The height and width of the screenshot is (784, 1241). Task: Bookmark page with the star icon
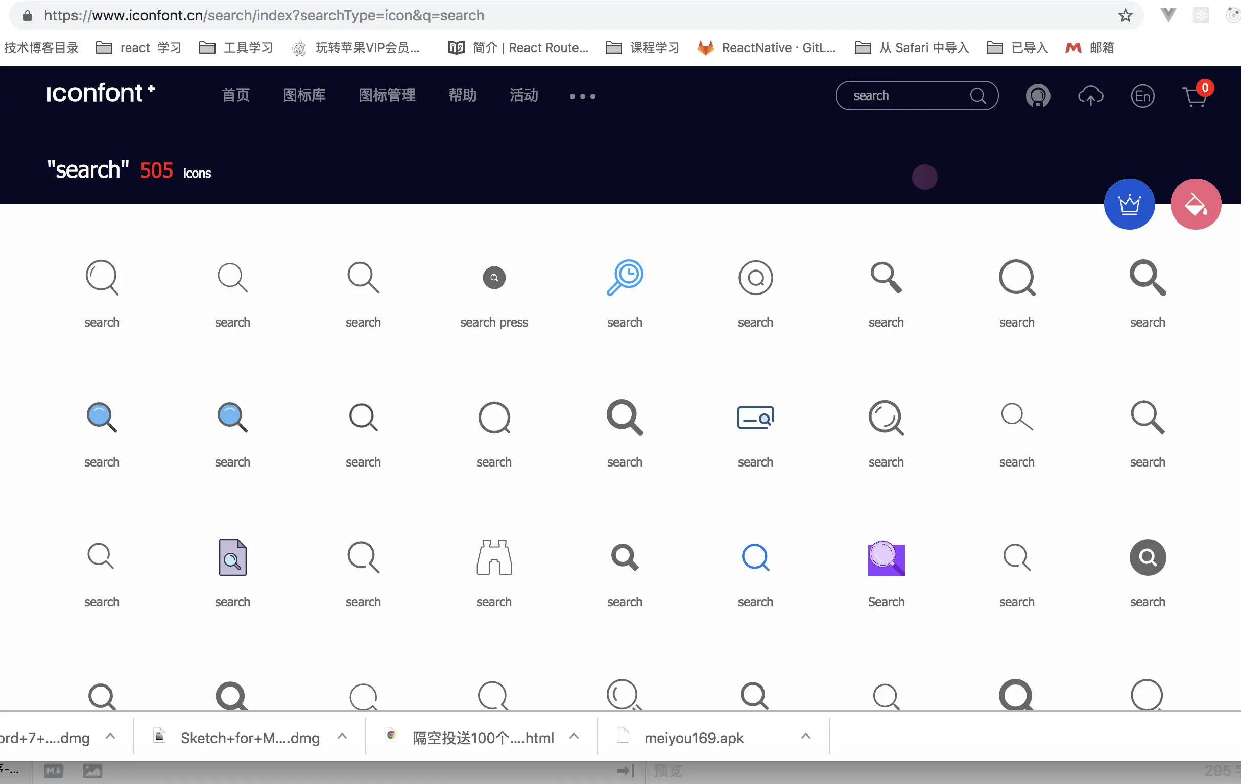click(1125, 15)
